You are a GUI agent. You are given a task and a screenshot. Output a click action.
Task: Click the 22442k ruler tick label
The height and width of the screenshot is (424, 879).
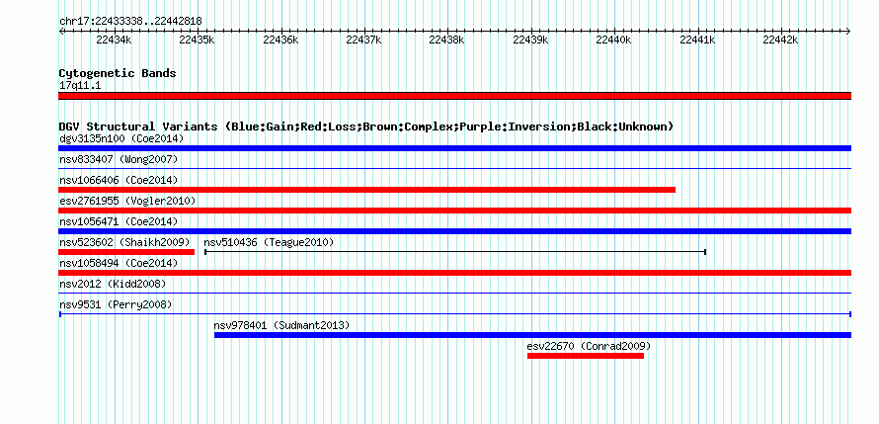[780, 40]
